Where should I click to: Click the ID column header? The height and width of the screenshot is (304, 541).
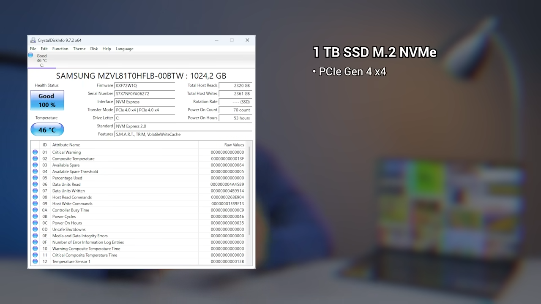click(x=45, y=145)
